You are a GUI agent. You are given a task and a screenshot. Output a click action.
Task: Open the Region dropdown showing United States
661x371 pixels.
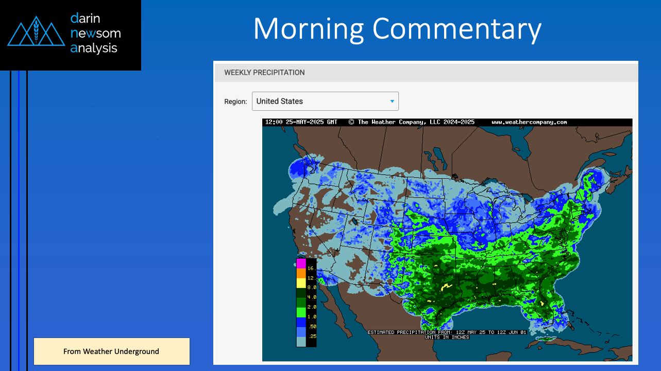[x=325, y=101]
